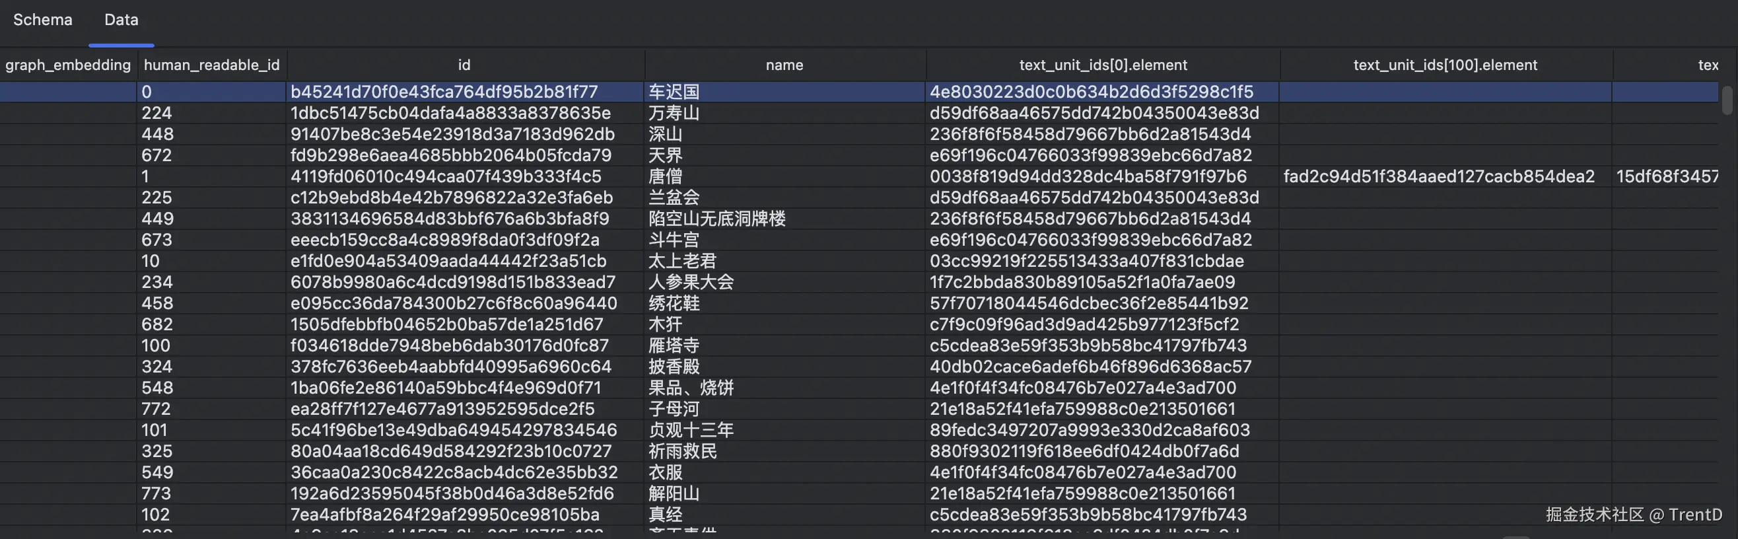This screenshot has width=1738, height=539.
Task: Click id cell e1fd0e904a53409aada44442f23a51cb
Action: [465, 260]
